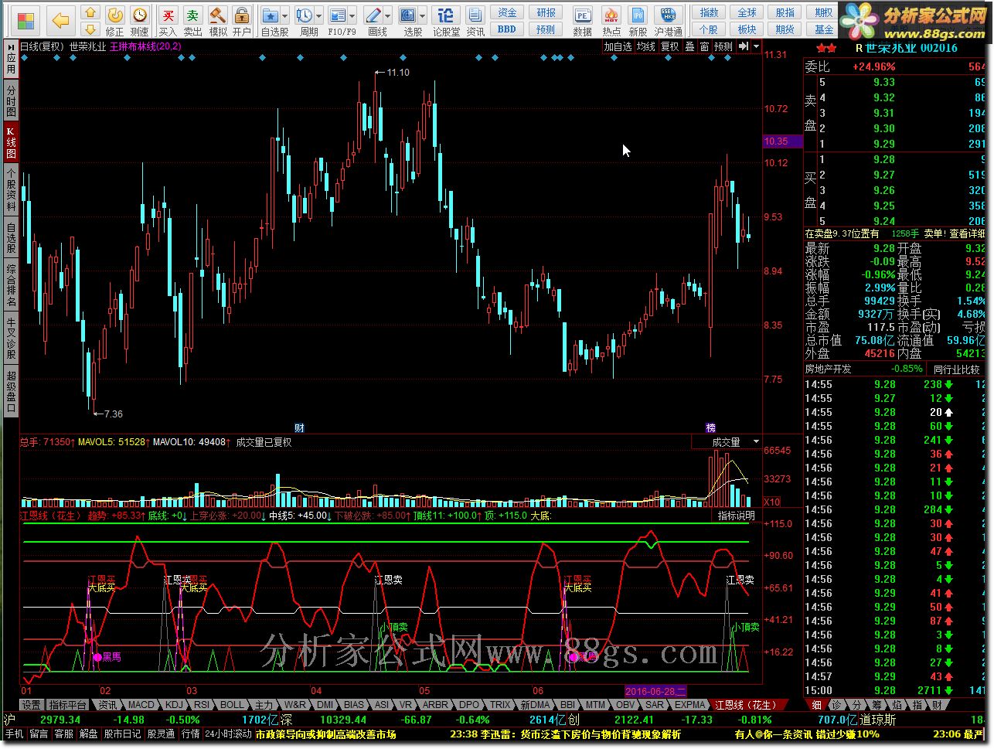The width and height of the screenshot is (994, 749).
Task: Click the 买入 buy icon
Action: [168, 21]
